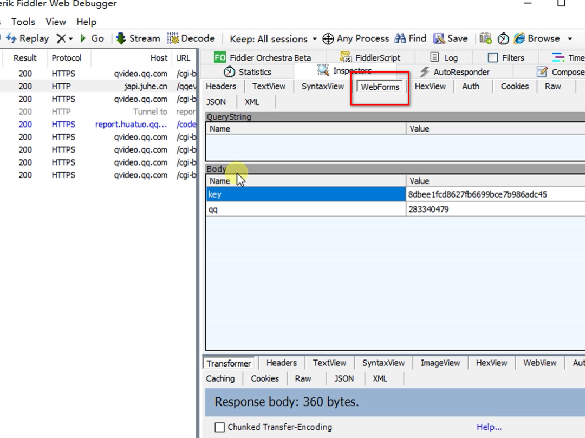Select the response Transformer tab
This screenshot has width=585, height=438.
coord(229,363)
